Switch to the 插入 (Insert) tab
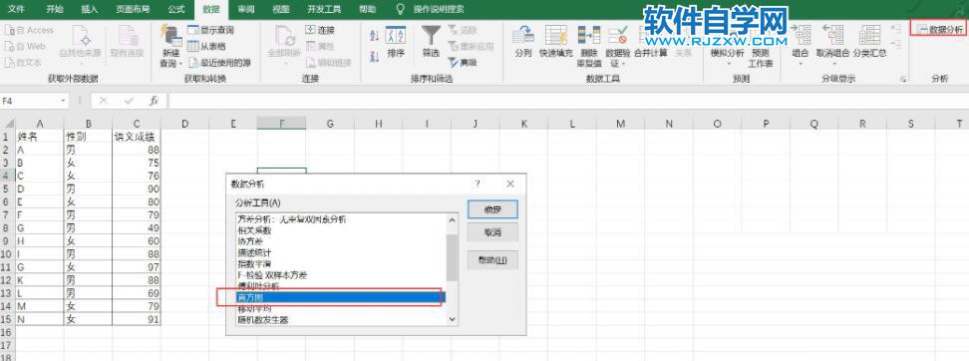The height and width of the screenshot is (361, 969). (x=90, y=9)
